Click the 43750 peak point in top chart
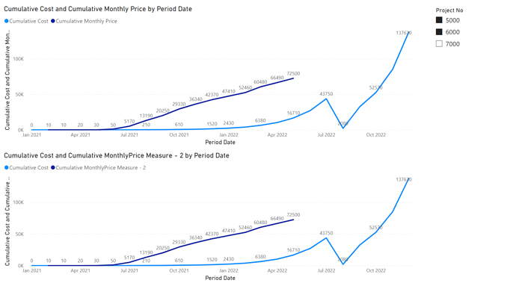This screenshot has height=286, width=516. click(327, 99)
